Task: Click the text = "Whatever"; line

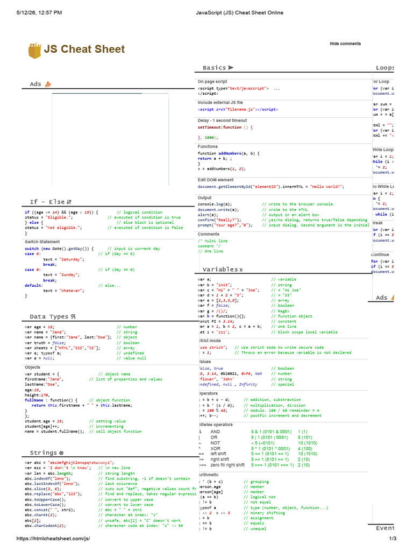Action: pyautogui.click(x=63, y=291)
